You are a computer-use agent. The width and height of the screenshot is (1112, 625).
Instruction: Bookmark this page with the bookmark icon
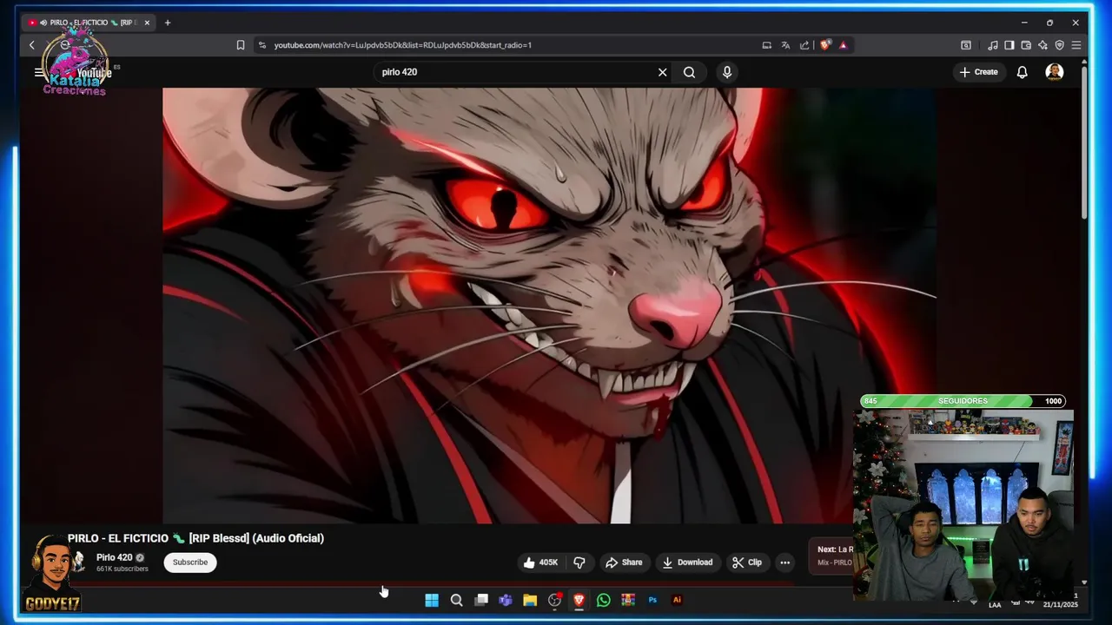241,45
